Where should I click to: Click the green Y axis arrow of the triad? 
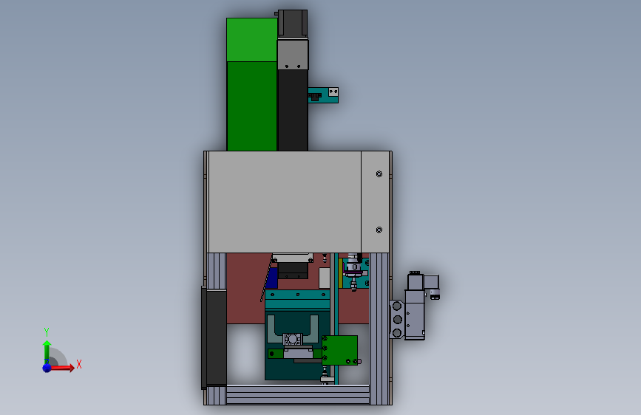[x=47, y=351]
